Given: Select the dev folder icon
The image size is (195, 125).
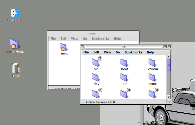Looking at the screenshot, I should [x=95, y=77].
